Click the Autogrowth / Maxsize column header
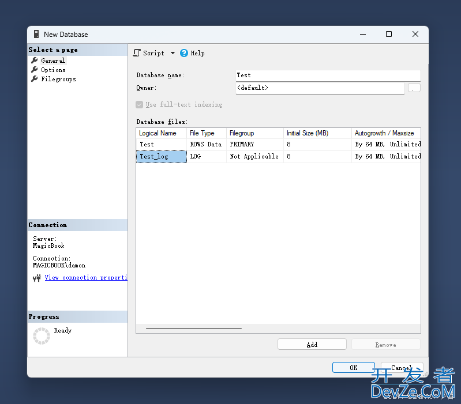This screenshot has width=461, height=404. [386, 133]
